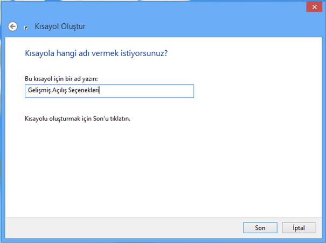Go back using the arrow icon
The image size is (326, 243).
point(13,26)
